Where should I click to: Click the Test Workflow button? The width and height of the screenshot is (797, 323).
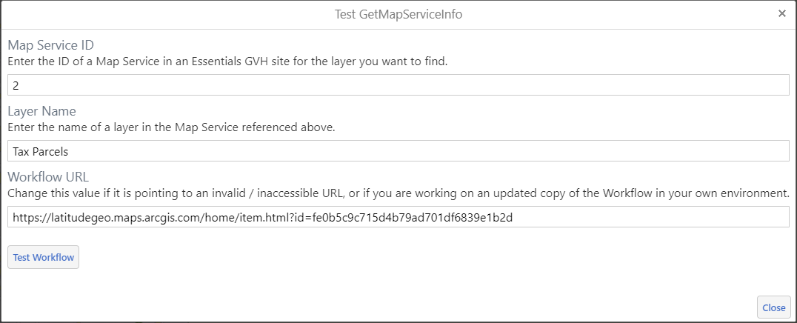pyautogui.click(x=43, y=257)
